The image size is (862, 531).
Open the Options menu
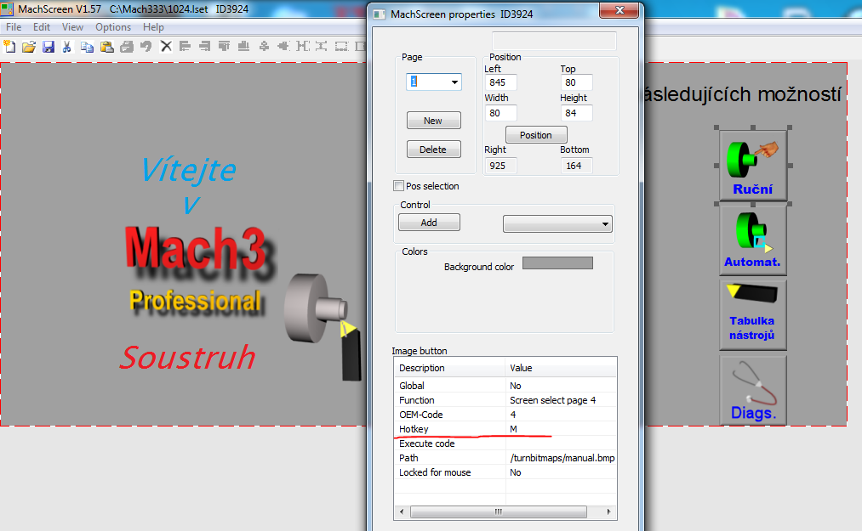(113, 27)
